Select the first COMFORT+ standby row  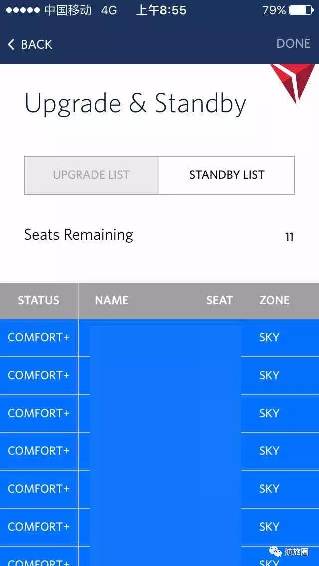coord(39,337)
